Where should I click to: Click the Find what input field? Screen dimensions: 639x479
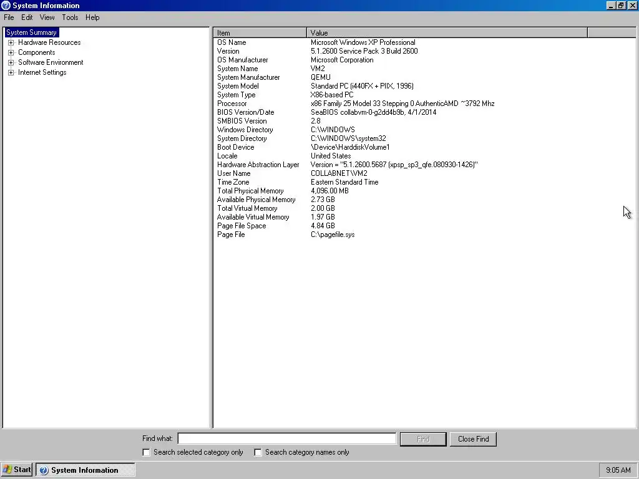pyautogui.click(x=287, y=438)
